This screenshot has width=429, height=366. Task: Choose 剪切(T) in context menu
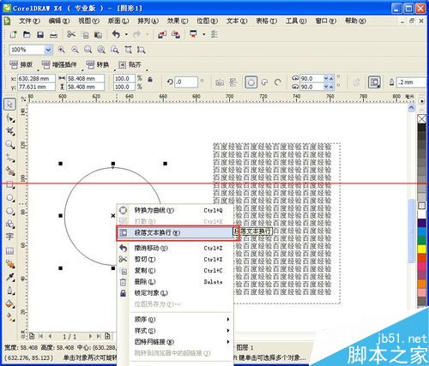(x=175, y=259)
